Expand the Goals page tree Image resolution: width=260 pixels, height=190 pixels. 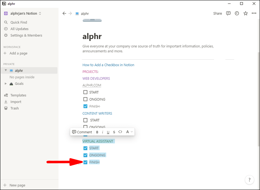point(6,84)
